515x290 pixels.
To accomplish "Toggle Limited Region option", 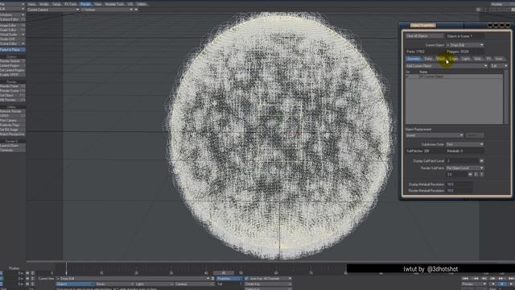I will click(13, 66).
